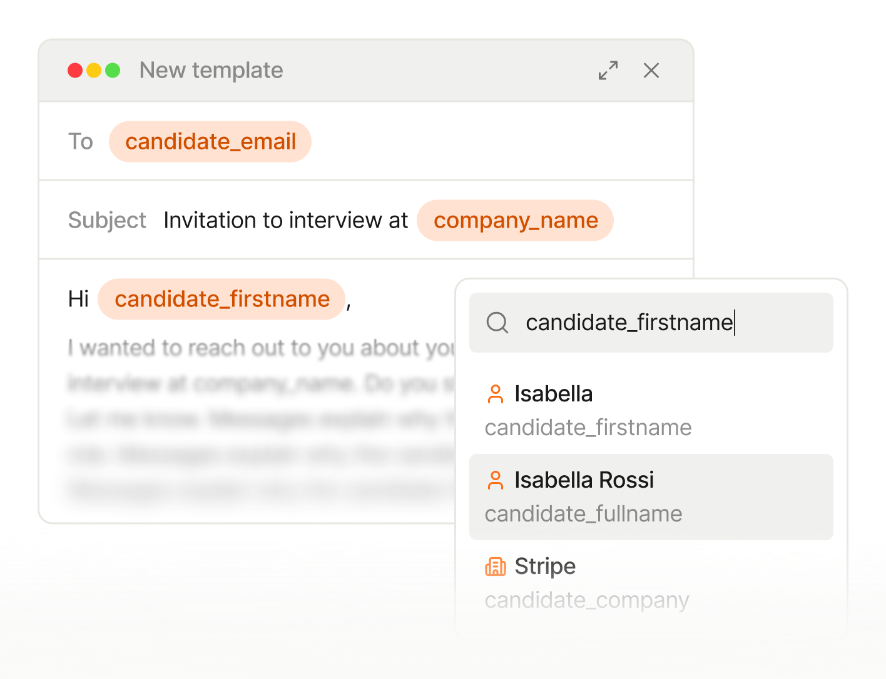
Task: Click the New template window title
Action: tap(211, 70)
